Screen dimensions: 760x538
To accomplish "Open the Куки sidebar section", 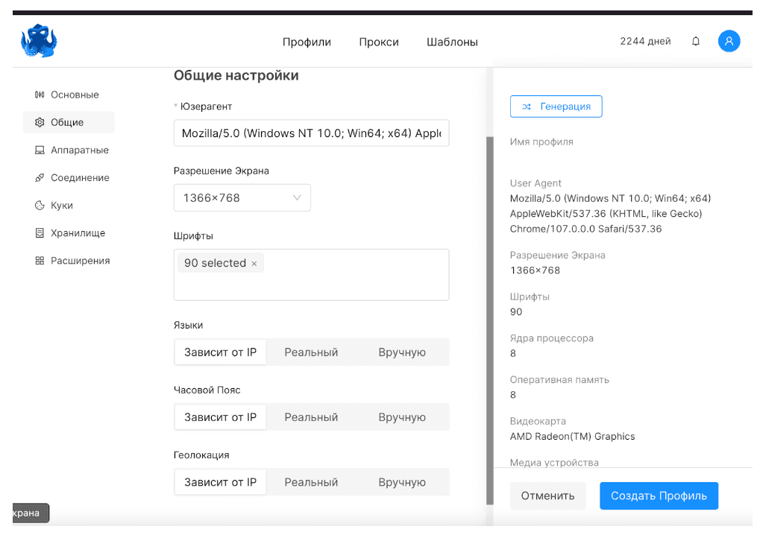I will [61, 205].
